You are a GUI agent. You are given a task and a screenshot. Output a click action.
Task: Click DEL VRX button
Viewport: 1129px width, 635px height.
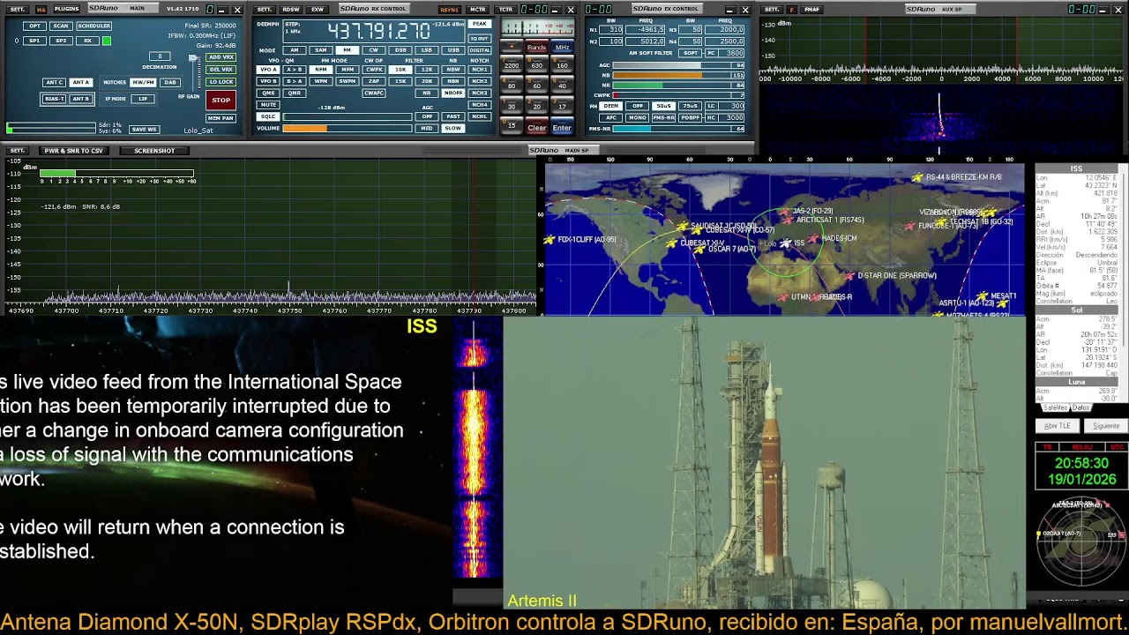221,70
